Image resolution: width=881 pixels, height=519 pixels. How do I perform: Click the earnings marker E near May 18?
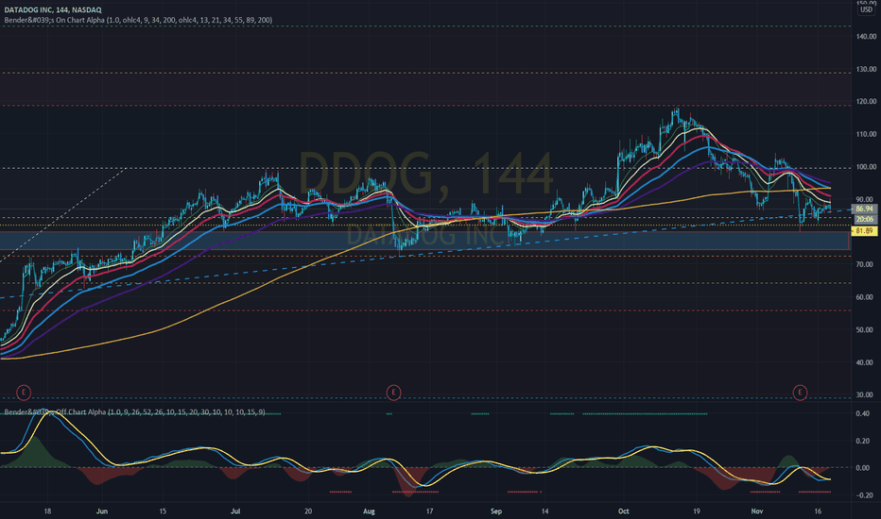(23, 393)
